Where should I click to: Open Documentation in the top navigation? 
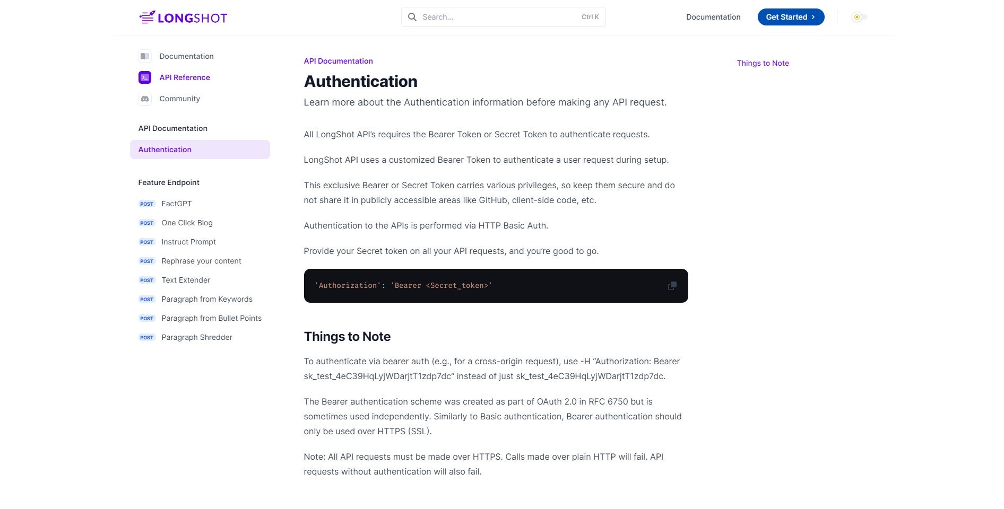(713, 17)
